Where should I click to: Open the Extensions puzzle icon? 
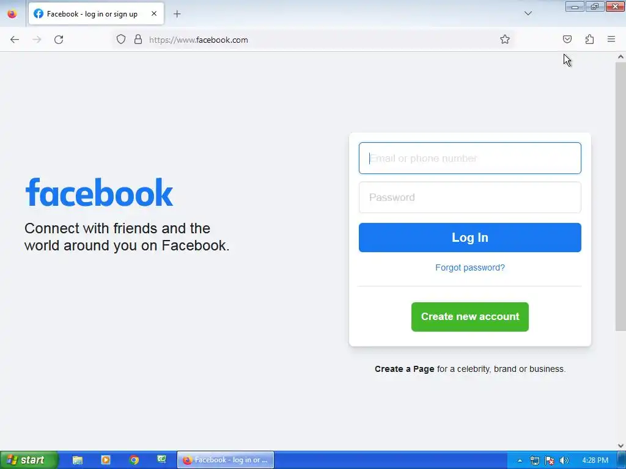(x=589, y=39)
